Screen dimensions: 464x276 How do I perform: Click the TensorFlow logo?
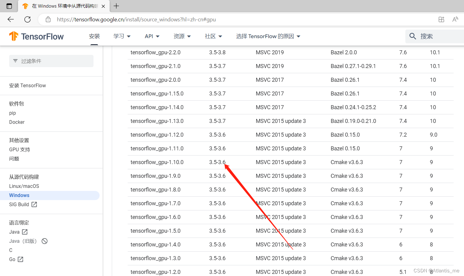[36, 36]
